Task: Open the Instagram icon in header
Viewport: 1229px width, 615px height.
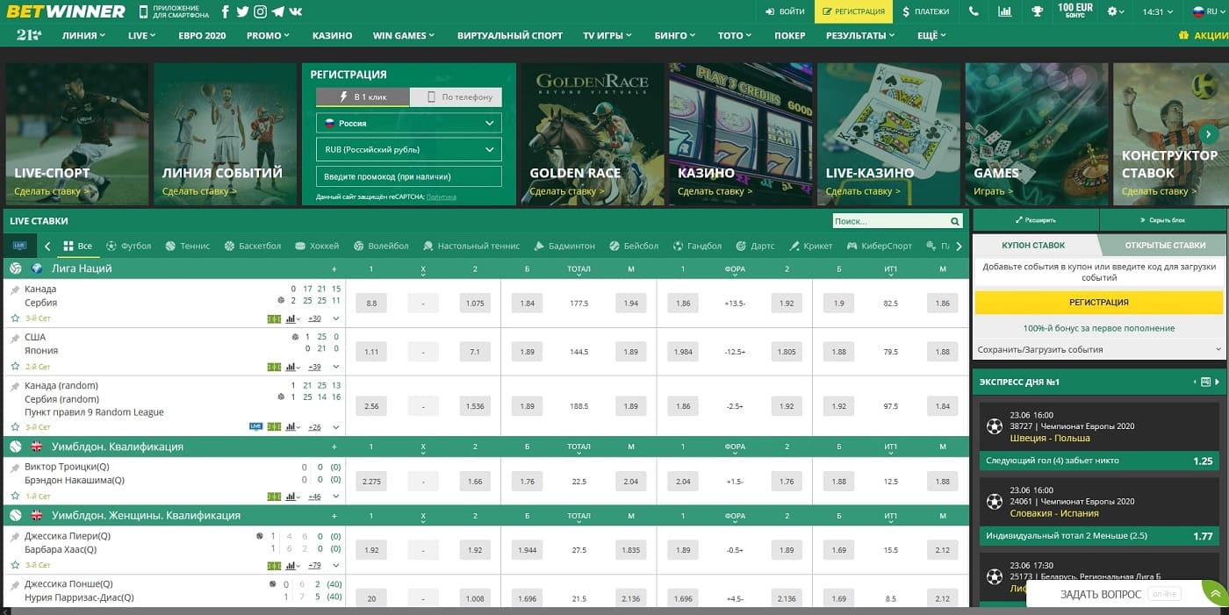Action: click(260, 11)
